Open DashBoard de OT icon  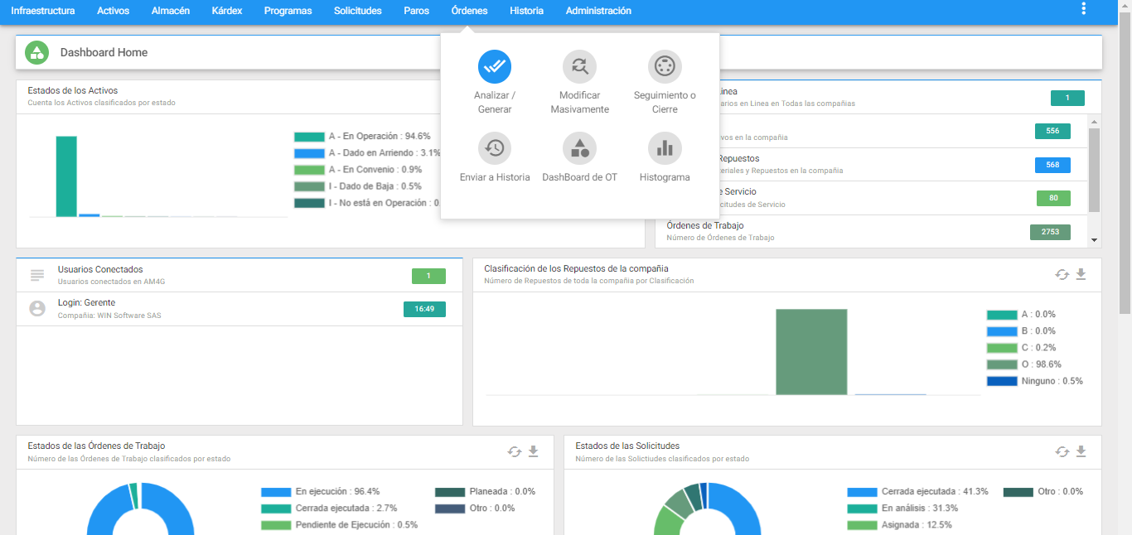(x=579, y=148)
